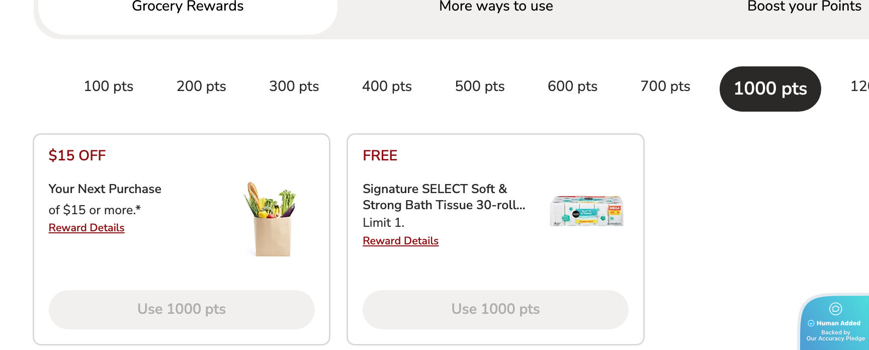Select the 500 pts filter pill
869x350 pixels.
pyautogui.click(x=479, y=86)
